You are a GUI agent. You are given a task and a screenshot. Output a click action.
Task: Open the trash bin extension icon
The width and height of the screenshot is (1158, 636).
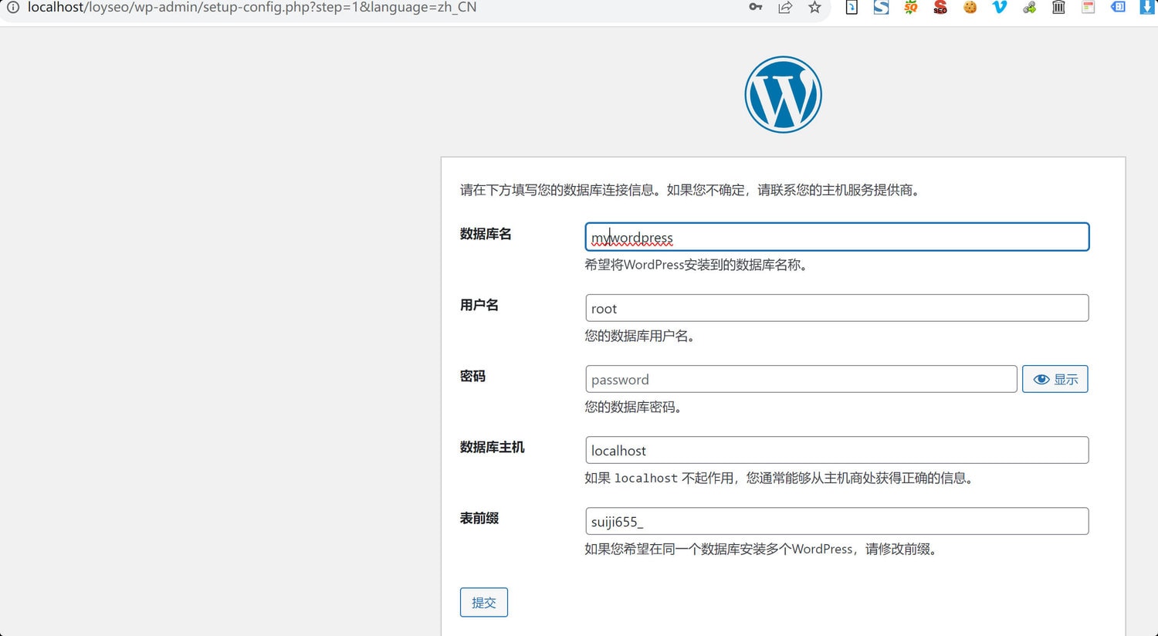click(1058, 7)
